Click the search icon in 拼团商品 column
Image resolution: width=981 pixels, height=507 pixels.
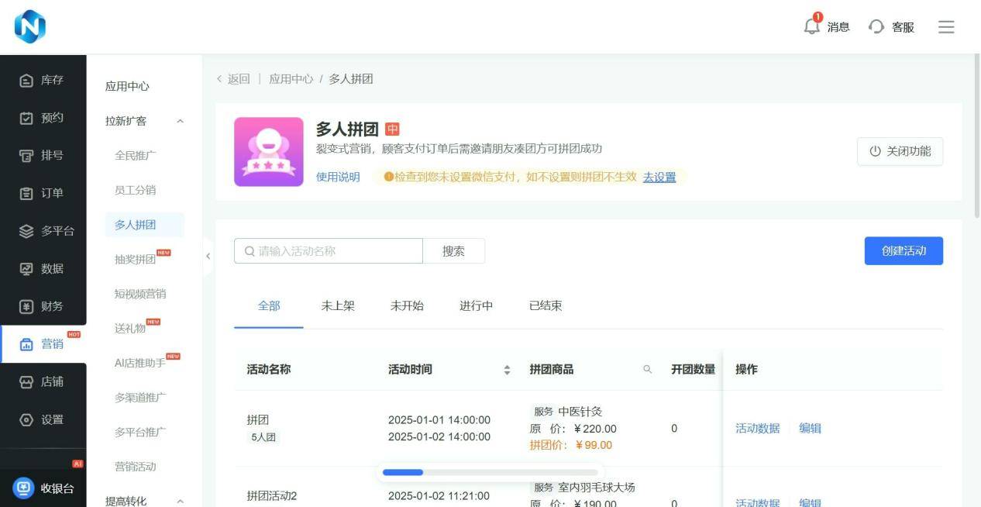[x=648, y=370]
